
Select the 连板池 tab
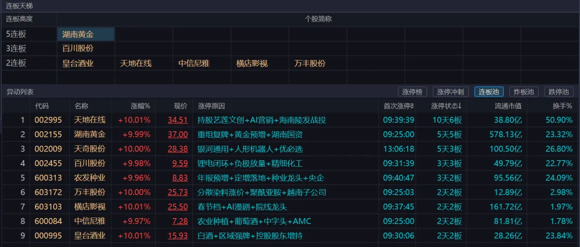click(x=489, y=92)
